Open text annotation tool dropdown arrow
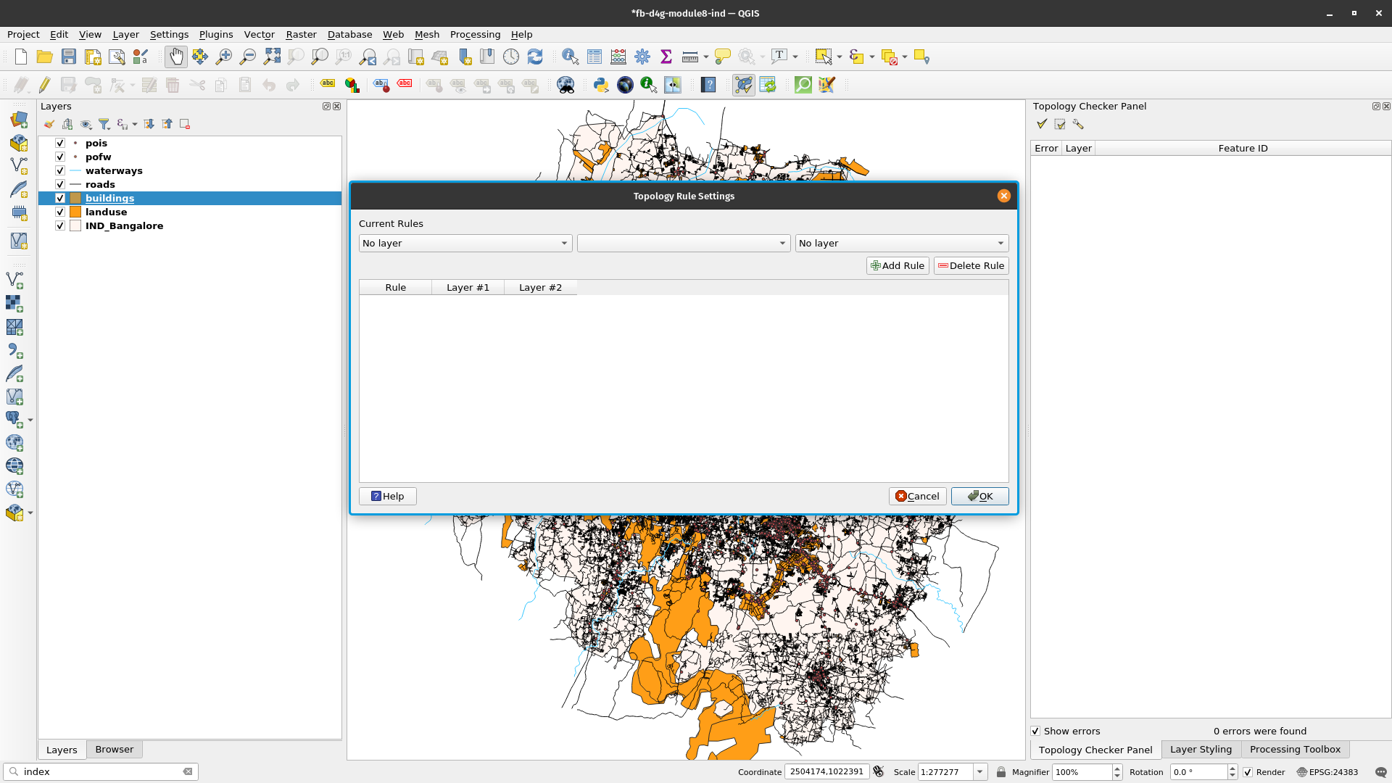The image size is (1392, 783). 795,57
